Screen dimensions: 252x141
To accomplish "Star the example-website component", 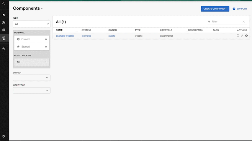I will (x=246, y=36).
